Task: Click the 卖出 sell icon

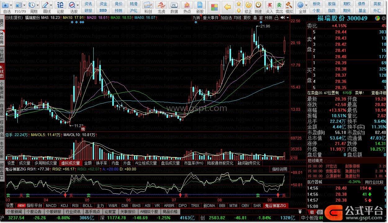Action: [279, 5]
